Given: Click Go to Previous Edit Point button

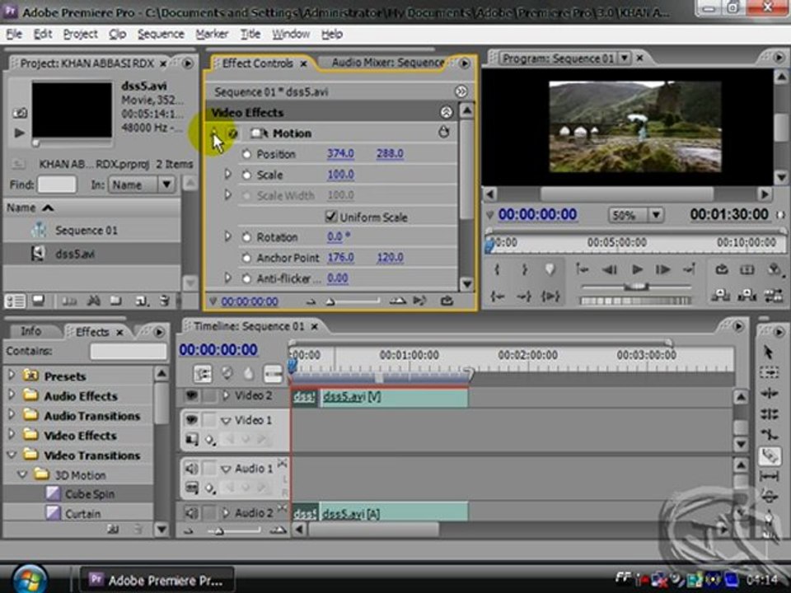Looking at the screenshot, I should 583,270.
